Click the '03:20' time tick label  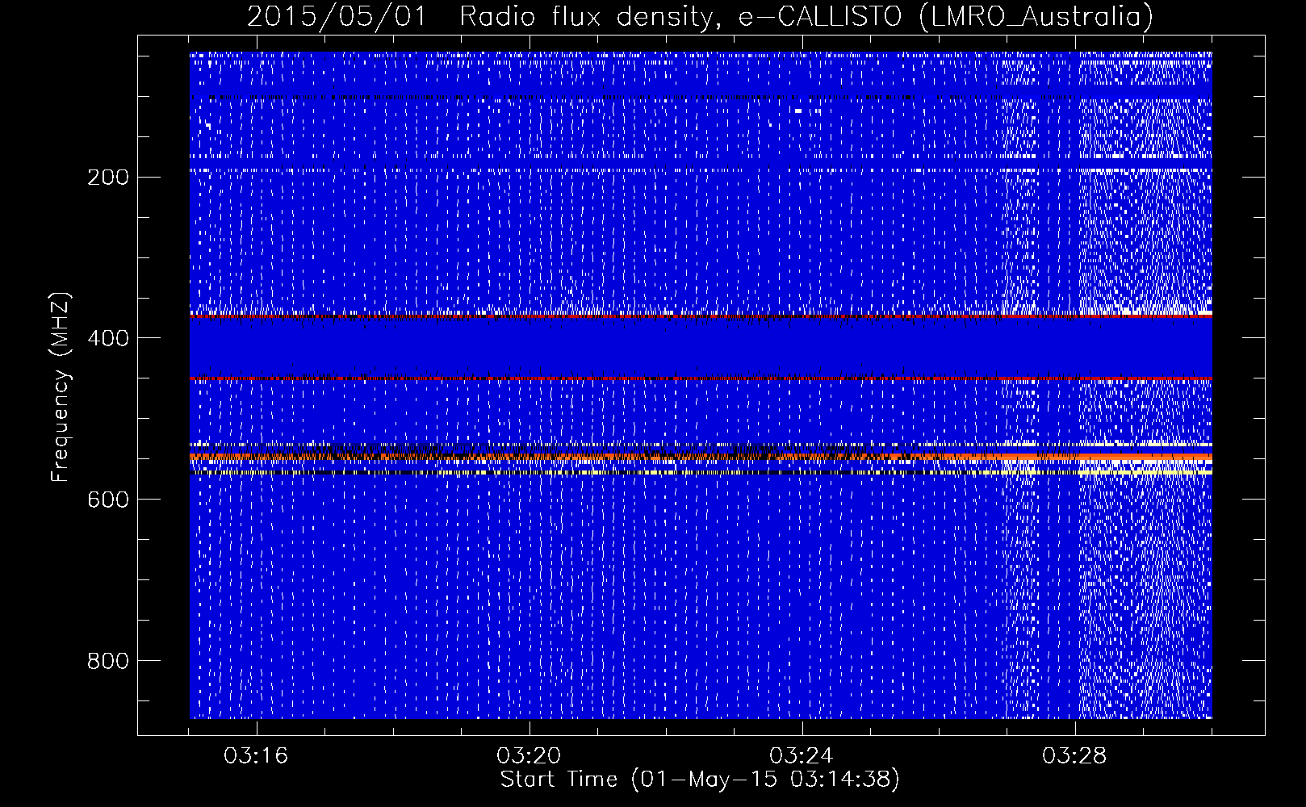(x=529, y=755)
